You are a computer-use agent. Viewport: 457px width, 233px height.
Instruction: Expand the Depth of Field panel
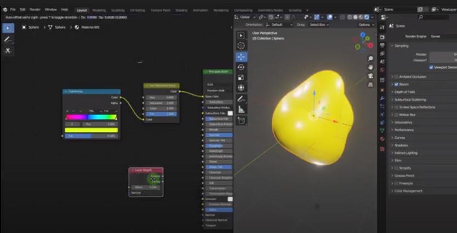tap(404, 92)
